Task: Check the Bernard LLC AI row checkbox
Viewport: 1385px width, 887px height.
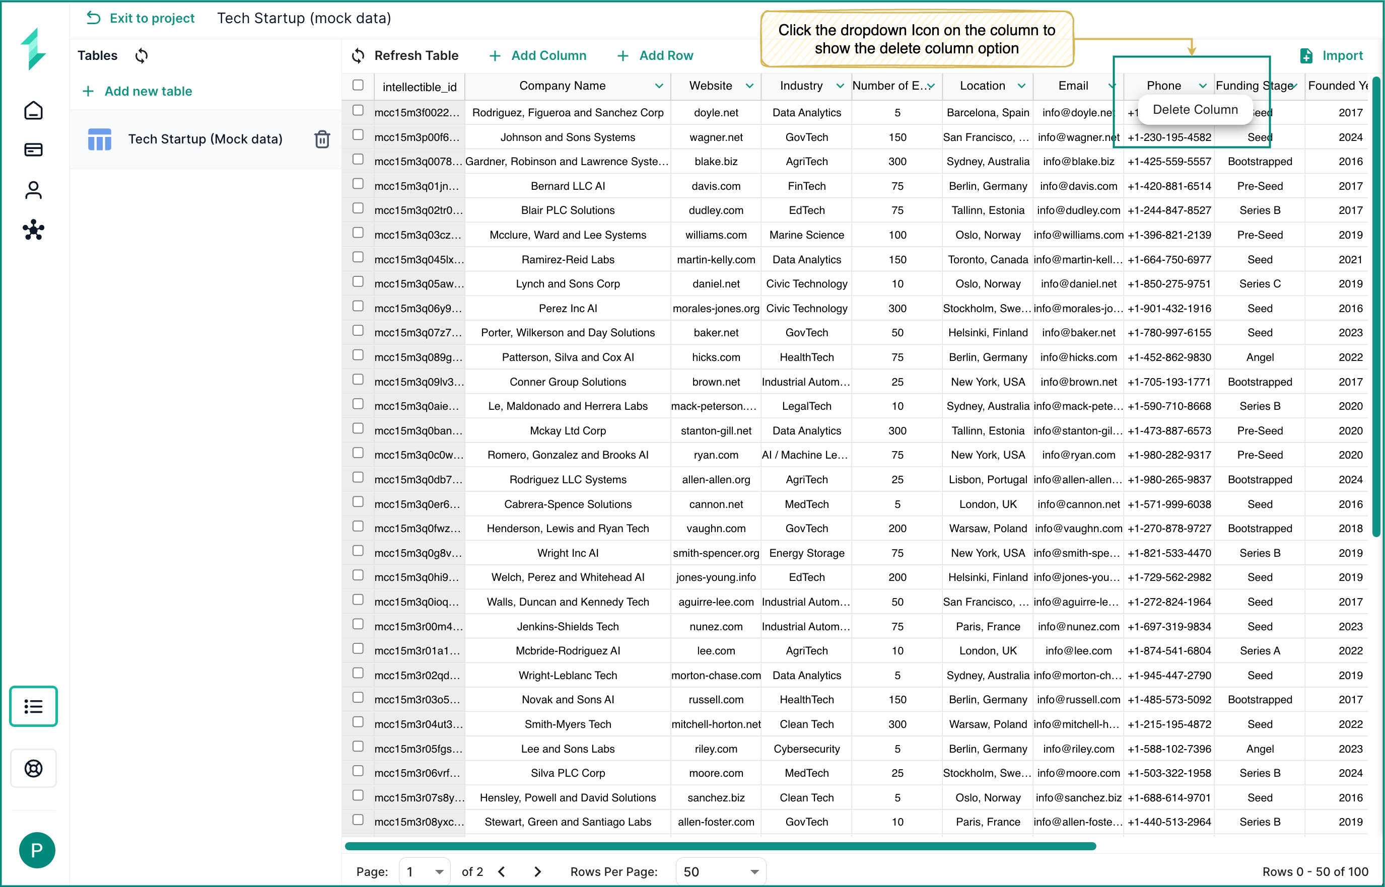Action: [x=358, y=184]
